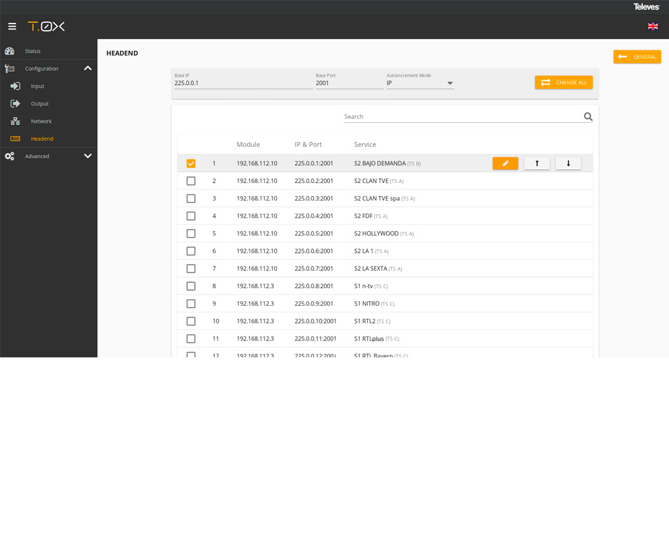The height and width of the screenshot is (539, 669).
Task: Check the S2 CLAN TVE (TS A) row
Action: pyautogui.click(x=191, y=181)
